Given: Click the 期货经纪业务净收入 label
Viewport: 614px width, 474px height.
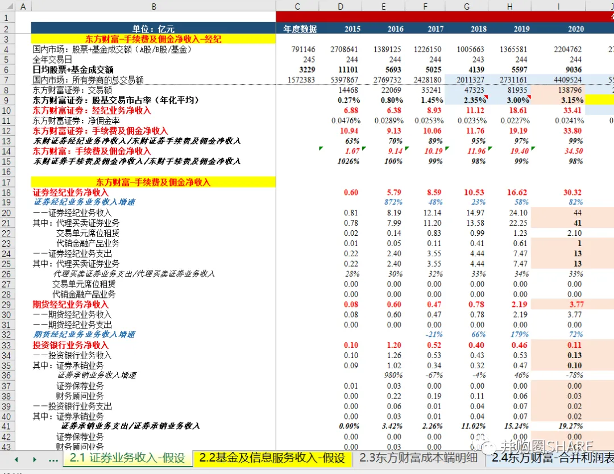Looking at the screenshot, I should [70, 304].
